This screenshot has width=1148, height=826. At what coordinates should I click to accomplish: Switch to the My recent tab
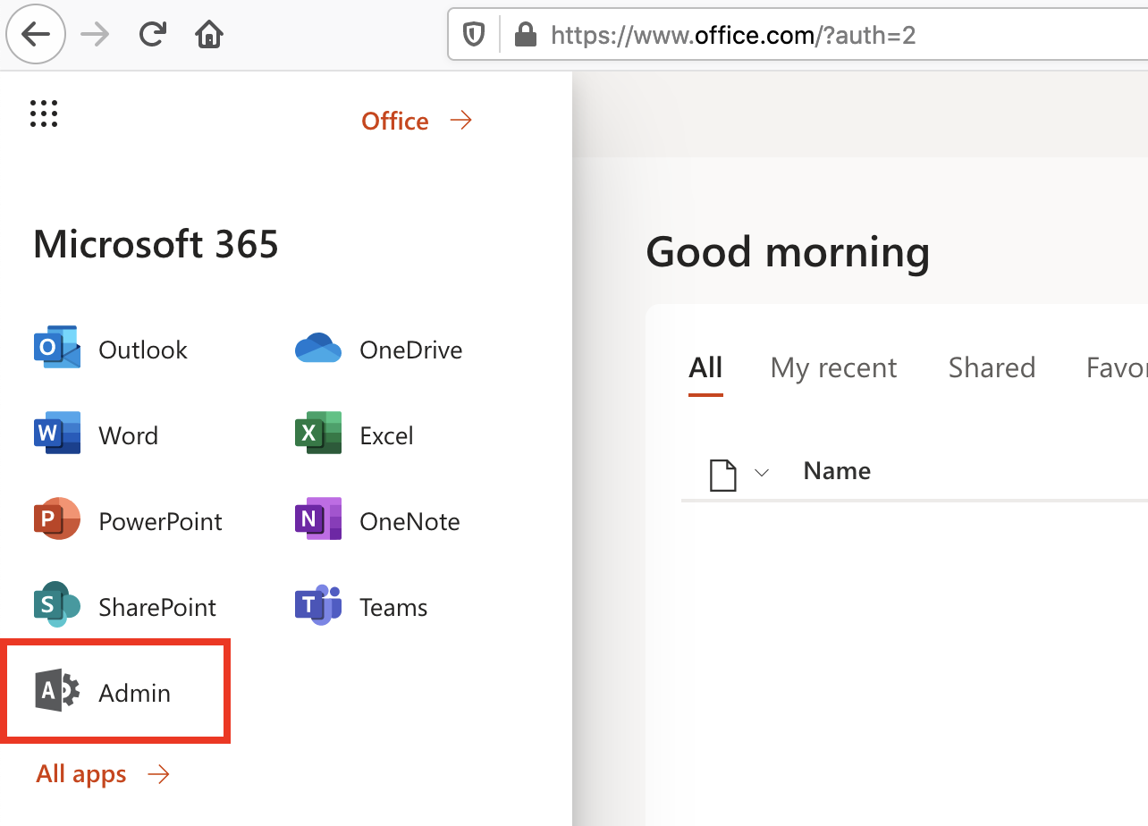pos(833,368)
